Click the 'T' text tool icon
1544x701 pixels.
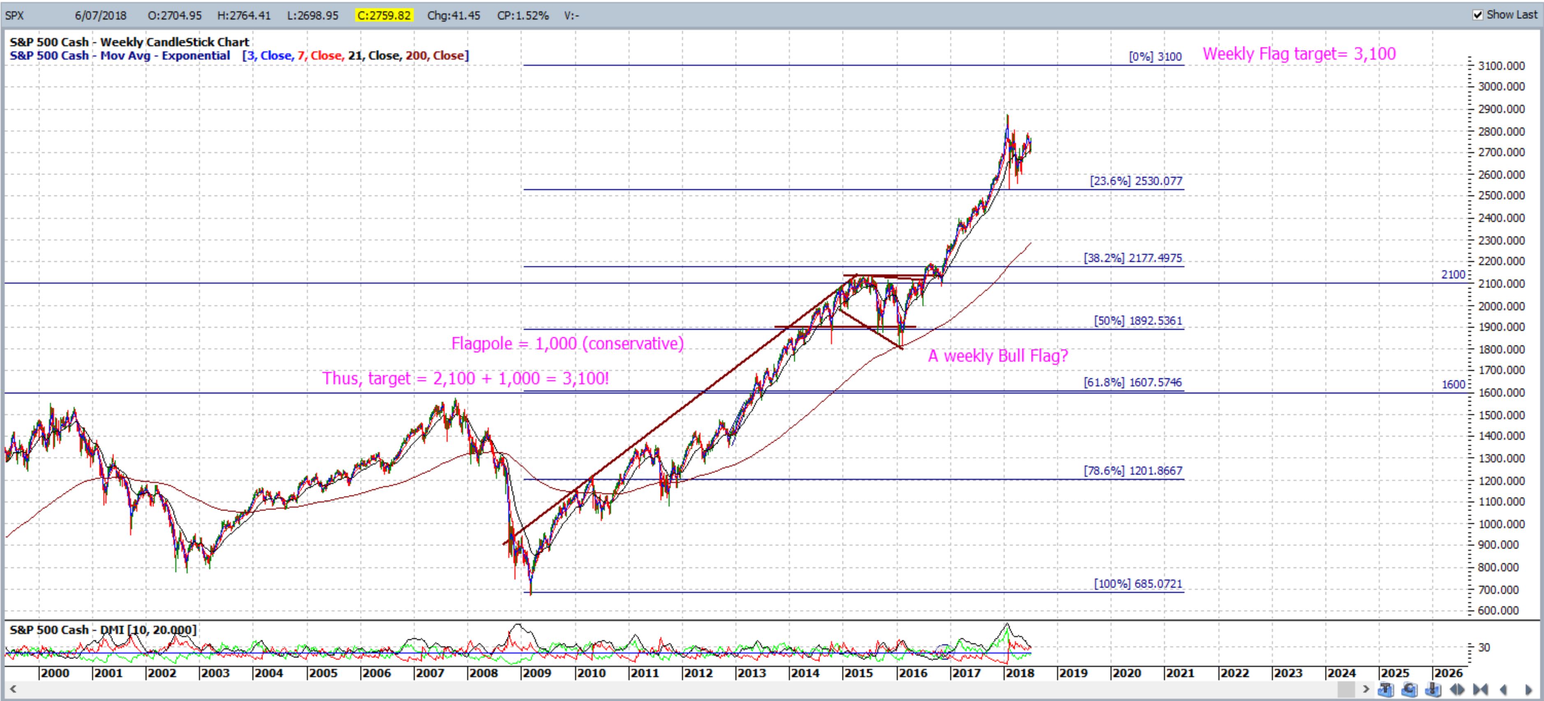tap(1386, 689)
